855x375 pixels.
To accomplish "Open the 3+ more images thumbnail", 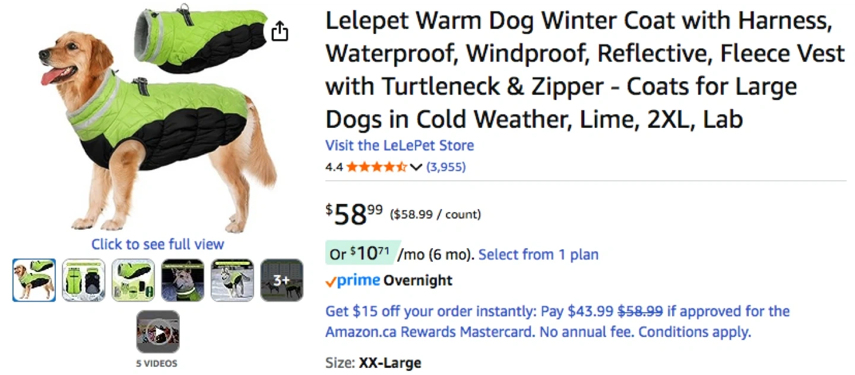I will pos(282,280).
